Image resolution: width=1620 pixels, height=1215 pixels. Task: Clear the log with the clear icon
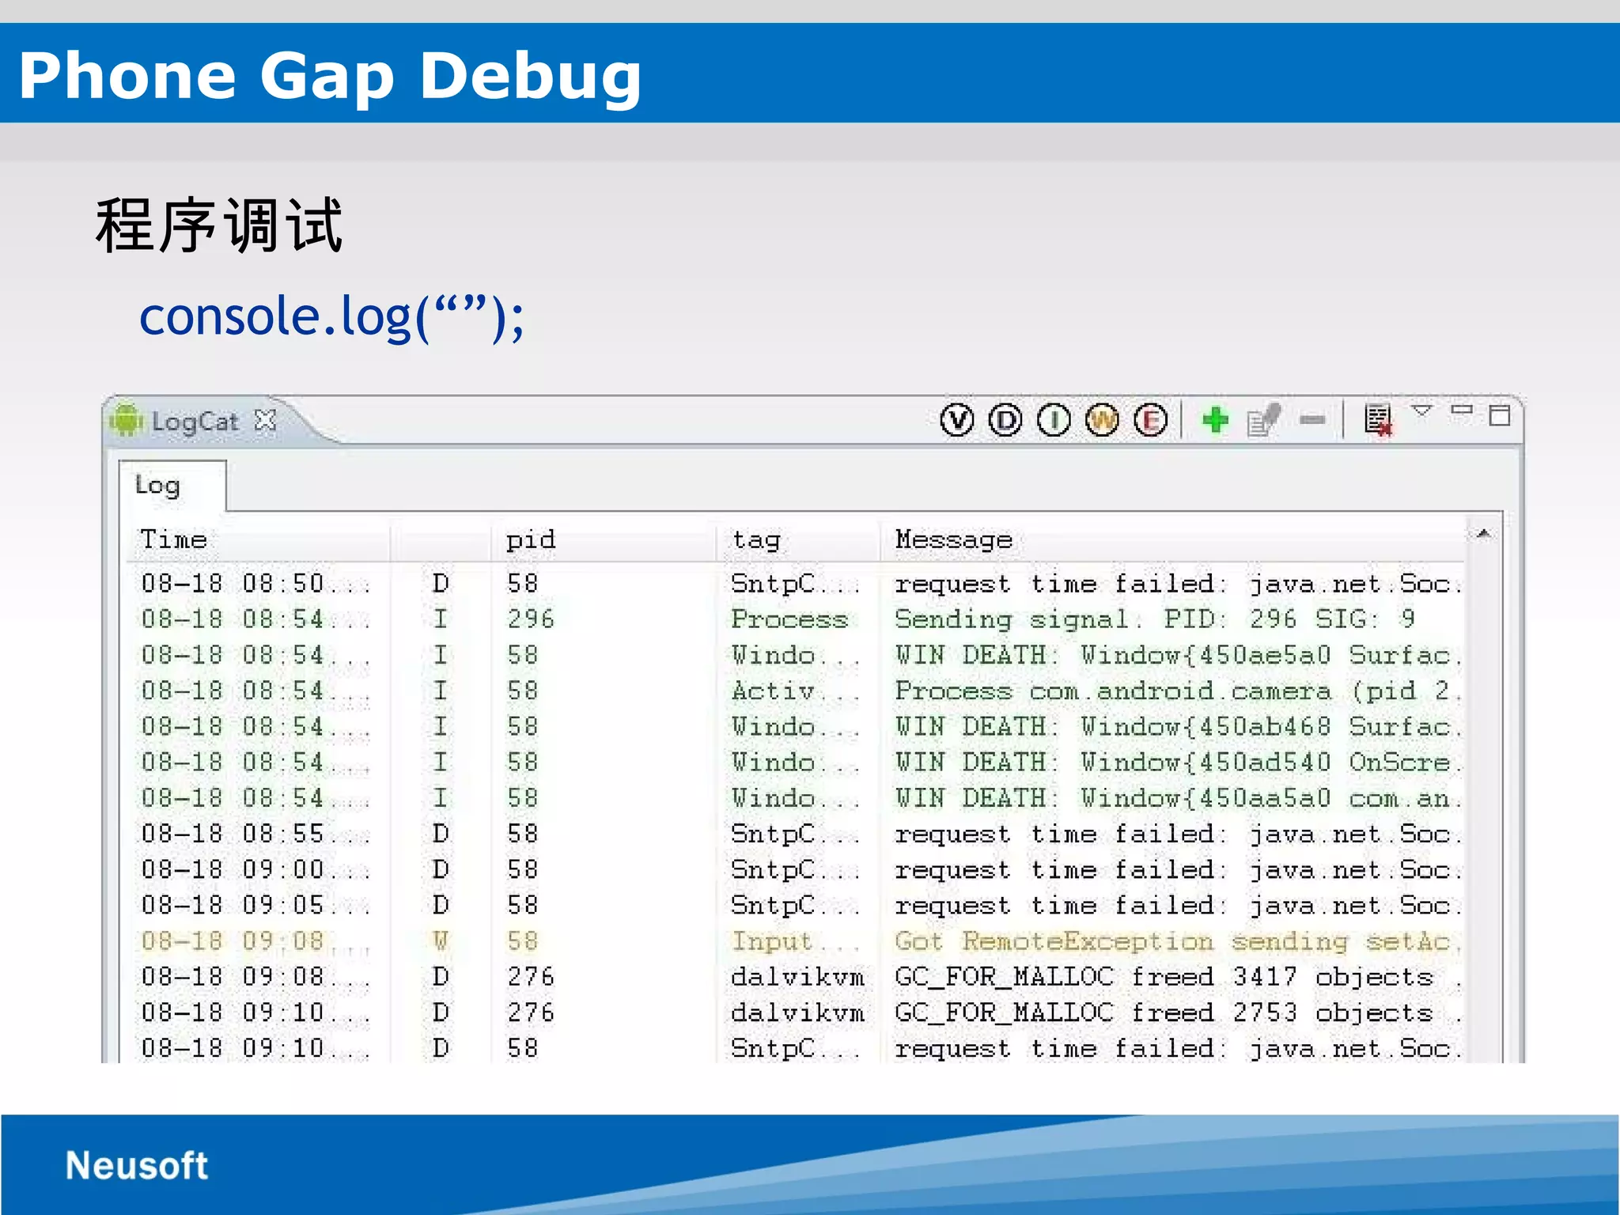point(1378,419)
